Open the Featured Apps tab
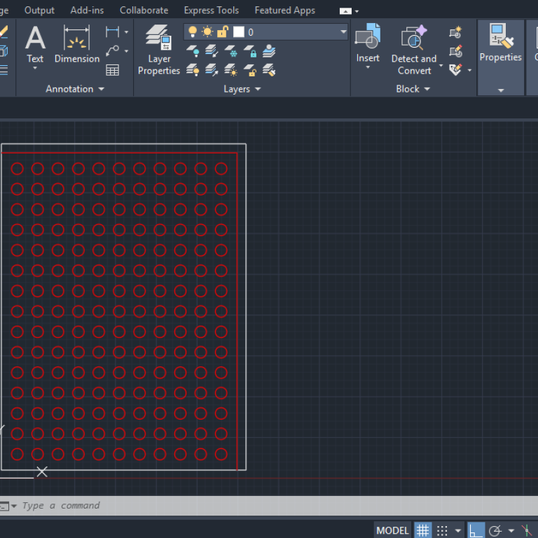The height and width of the screenshot is (538, 538). point(284,11)
